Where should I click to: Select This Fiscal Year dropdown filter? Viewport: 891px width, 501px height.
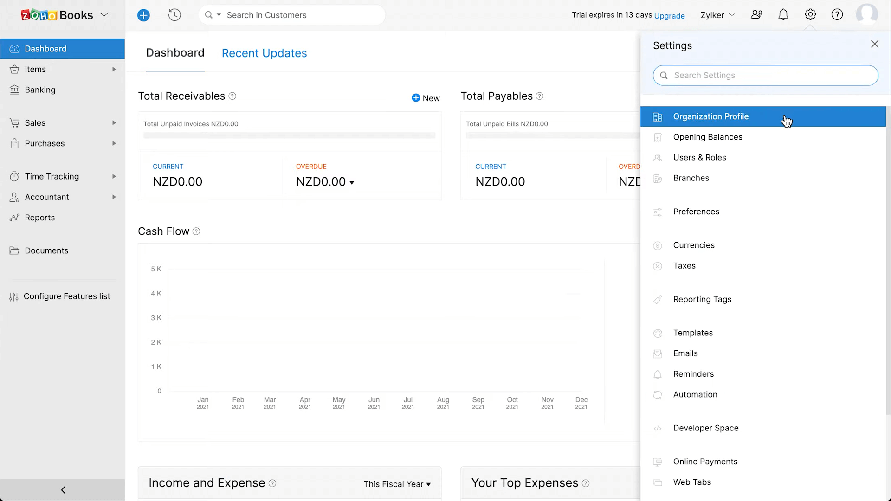click(397, 484)
